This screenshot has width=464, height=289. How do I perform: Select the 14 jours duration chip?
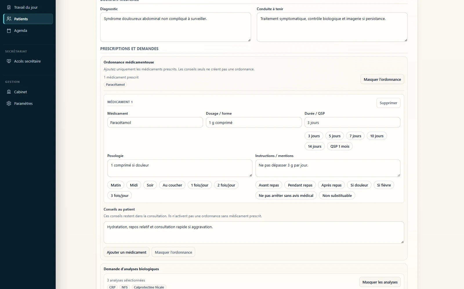[315, 146]
